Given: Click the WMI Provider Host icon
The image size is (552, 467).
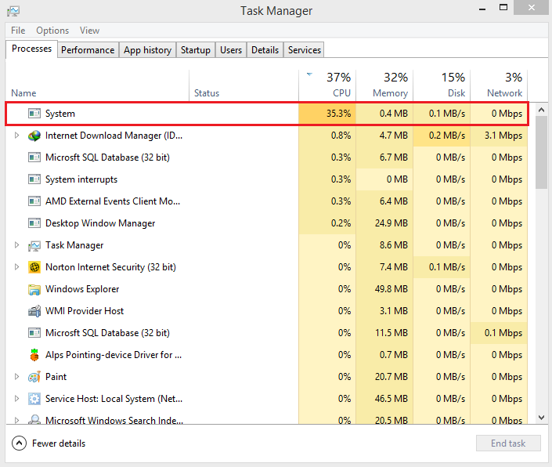Looking at the screenshot, I should point(34,311).
